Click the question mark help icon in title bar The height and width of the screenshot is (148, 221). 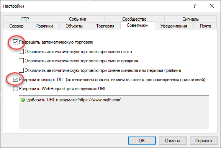coord(195,6)
